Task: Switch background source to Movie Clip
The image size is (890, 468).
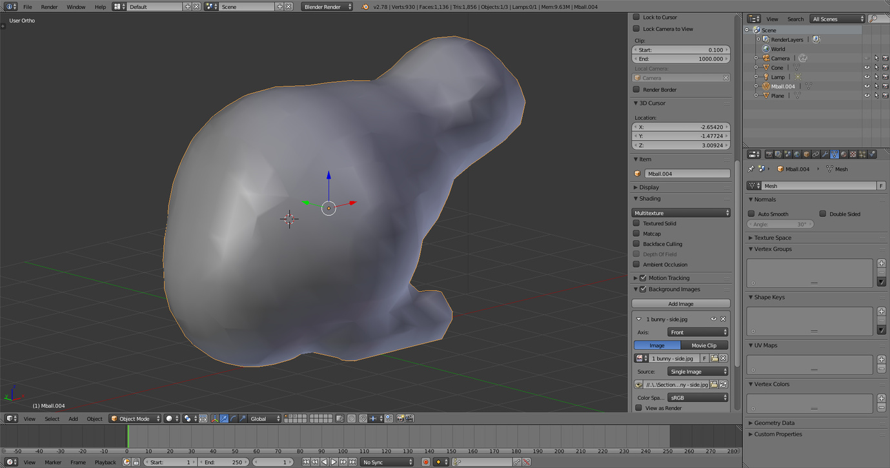Action: click(x=703, y=345)
